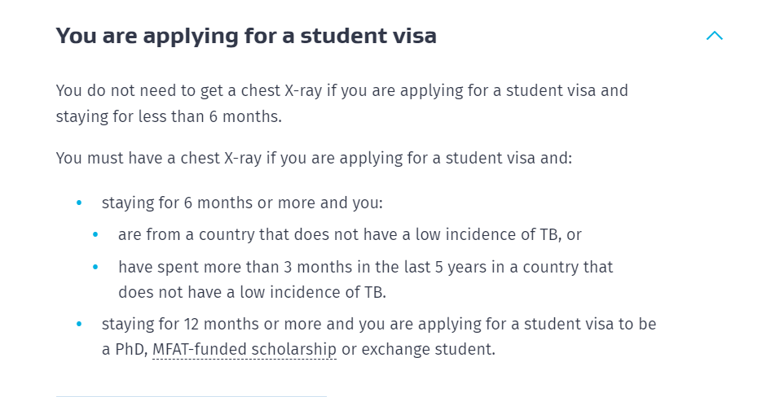
Task: Click the 'does not have a low incidence of TB.' line
Action: pos(252,293)
